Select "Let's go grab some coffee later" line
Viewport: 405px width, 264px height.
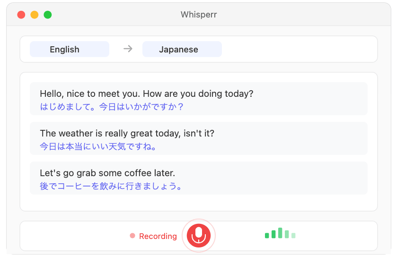(107, 173)
